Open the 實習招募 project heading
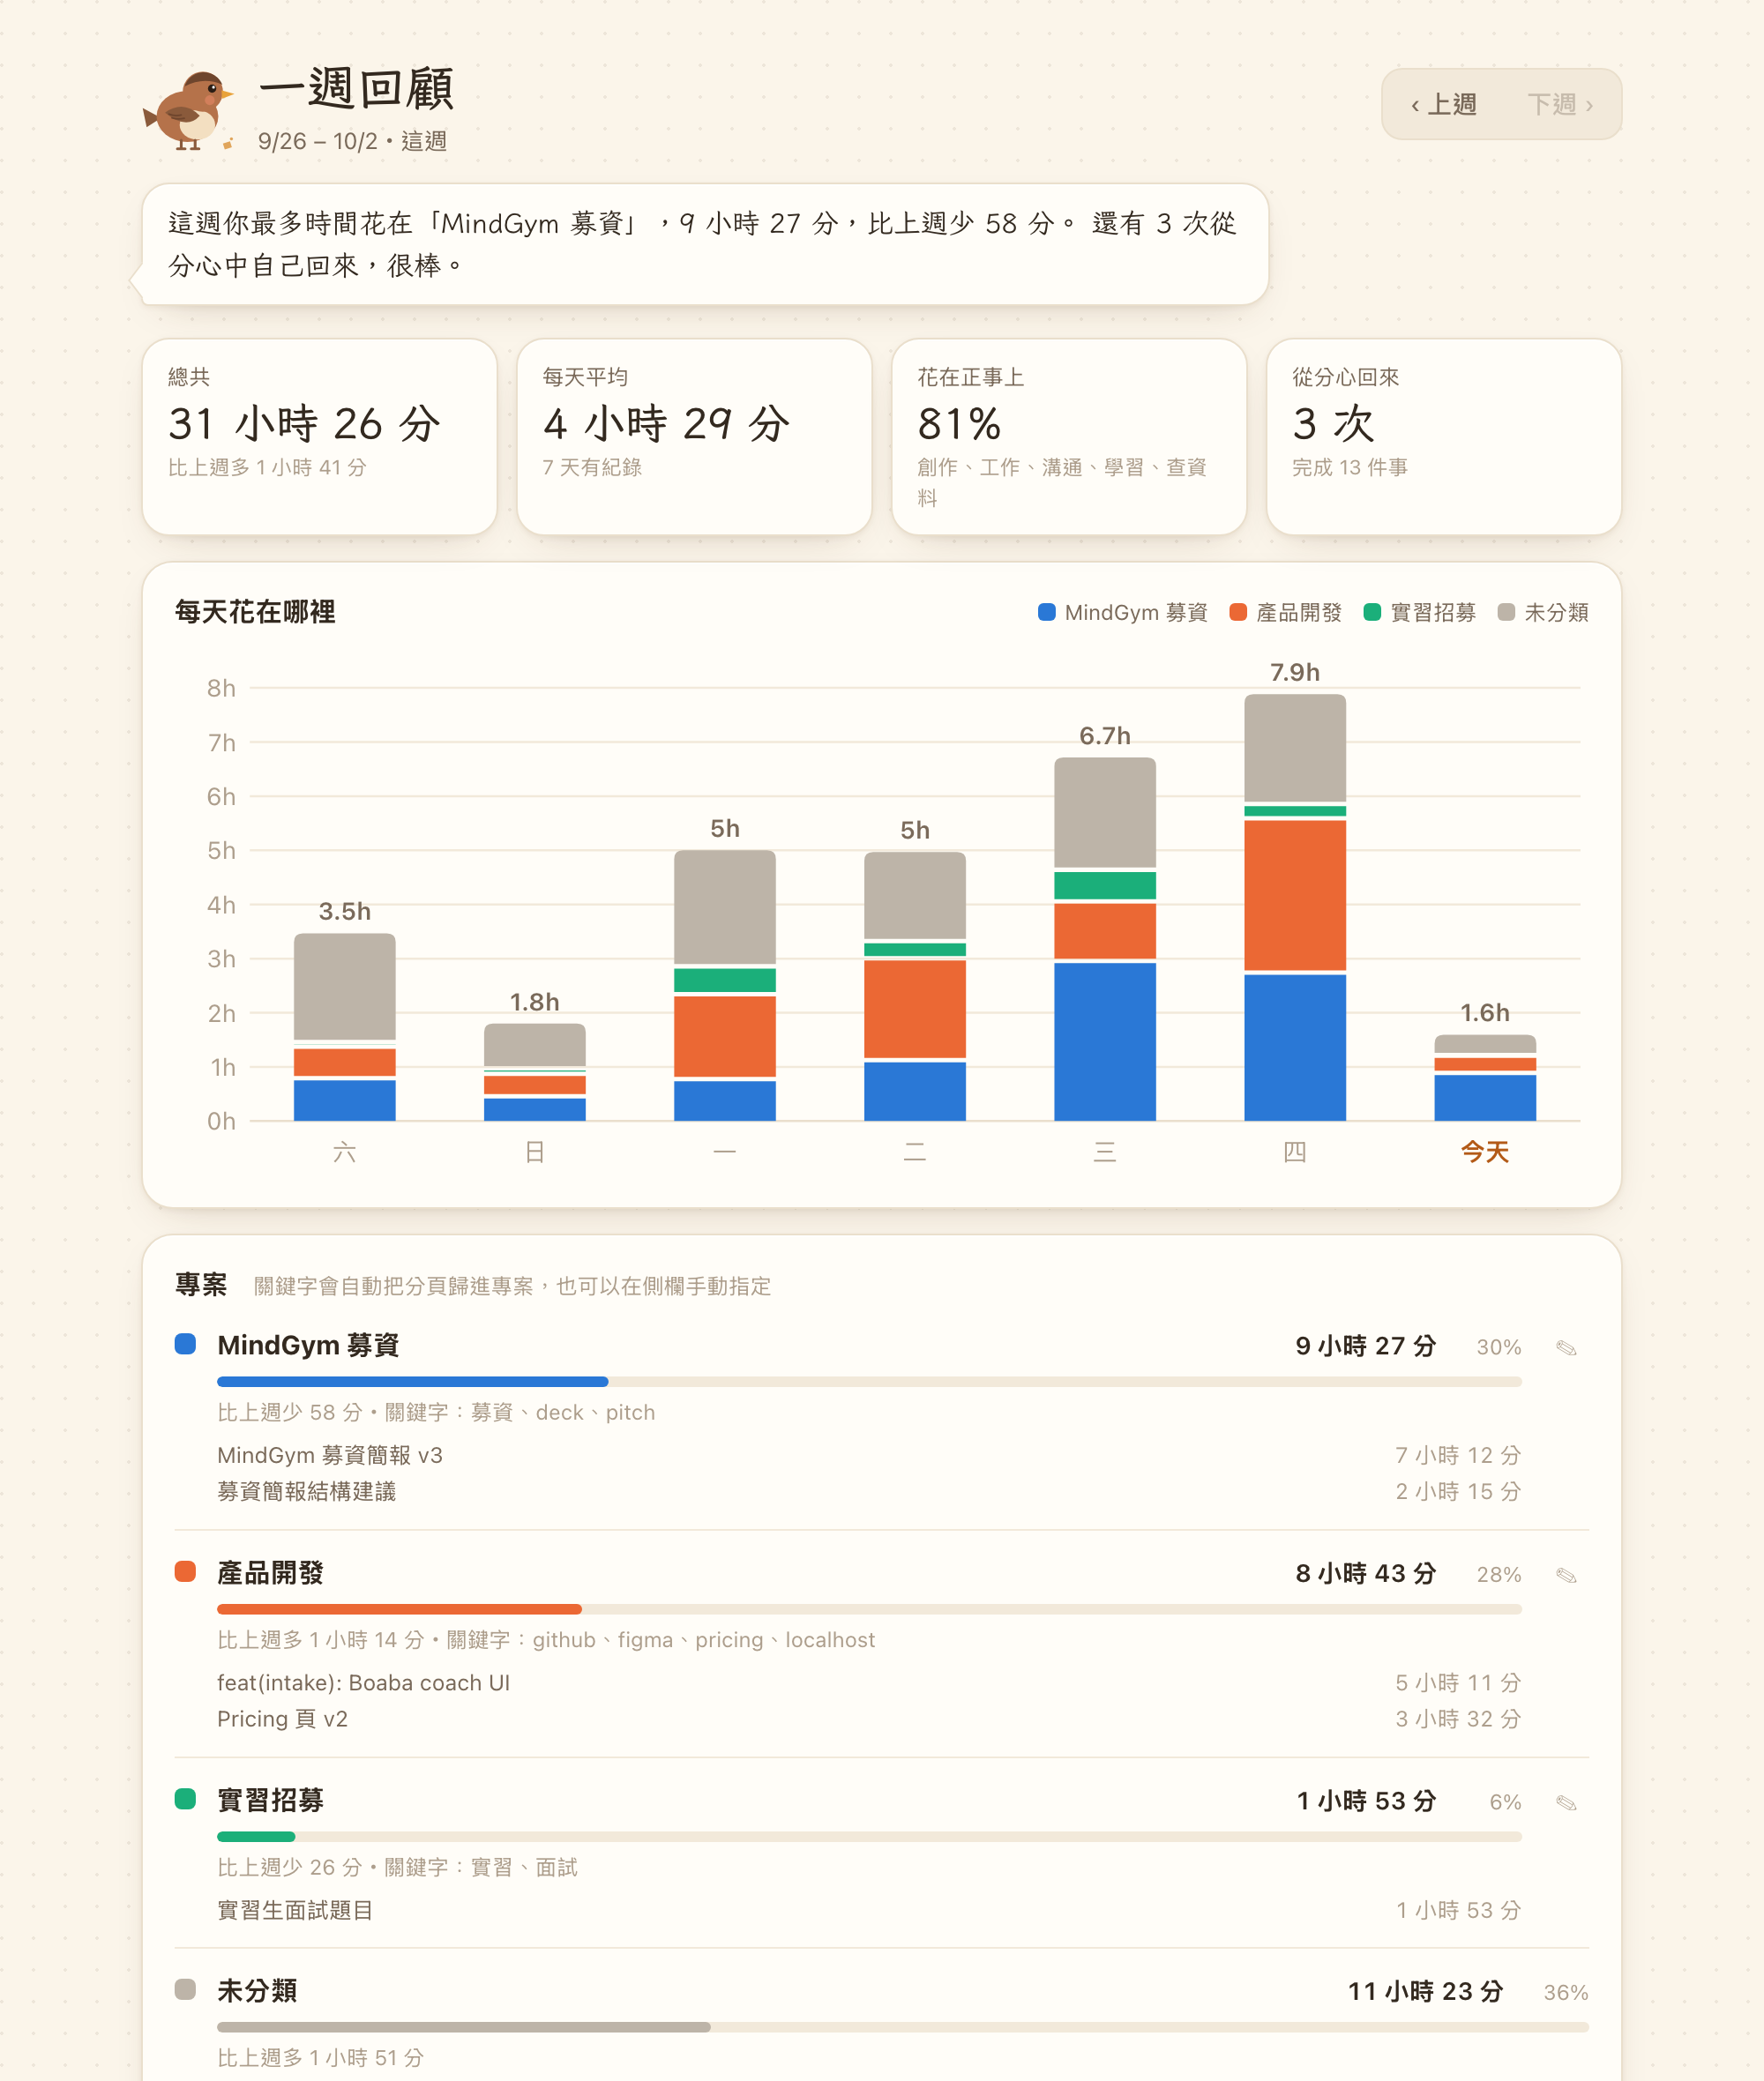The image size is (1764, 2081). click(x=270, y=1800)
